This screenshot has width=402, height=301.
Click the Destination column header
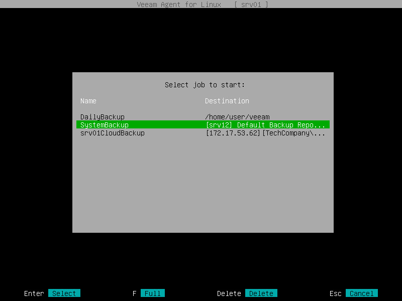click(227, 100)
